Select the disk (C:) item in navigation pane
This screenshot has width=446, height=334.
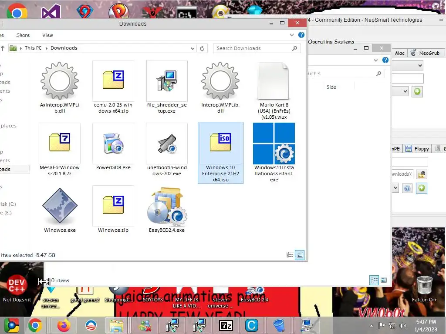coord(8,204)
